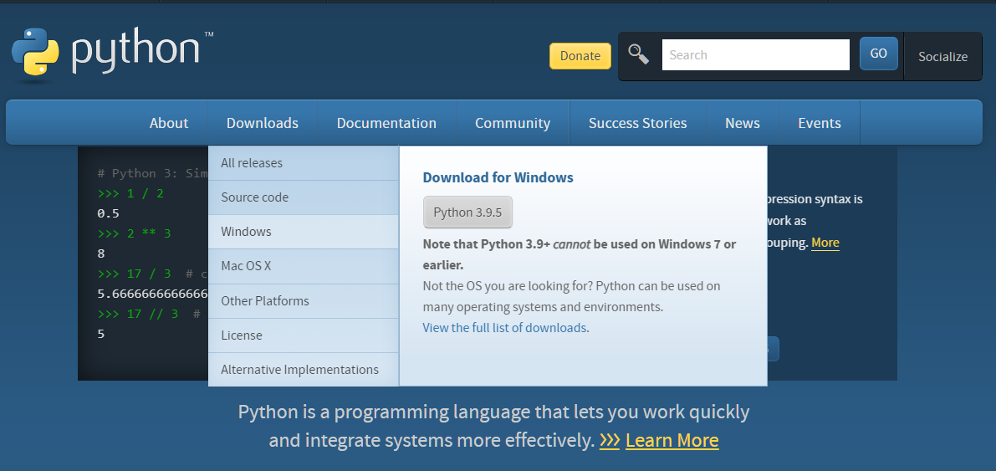Open the Documentation menu
This screenshot has width=996, height=471.
pos(386,123)
